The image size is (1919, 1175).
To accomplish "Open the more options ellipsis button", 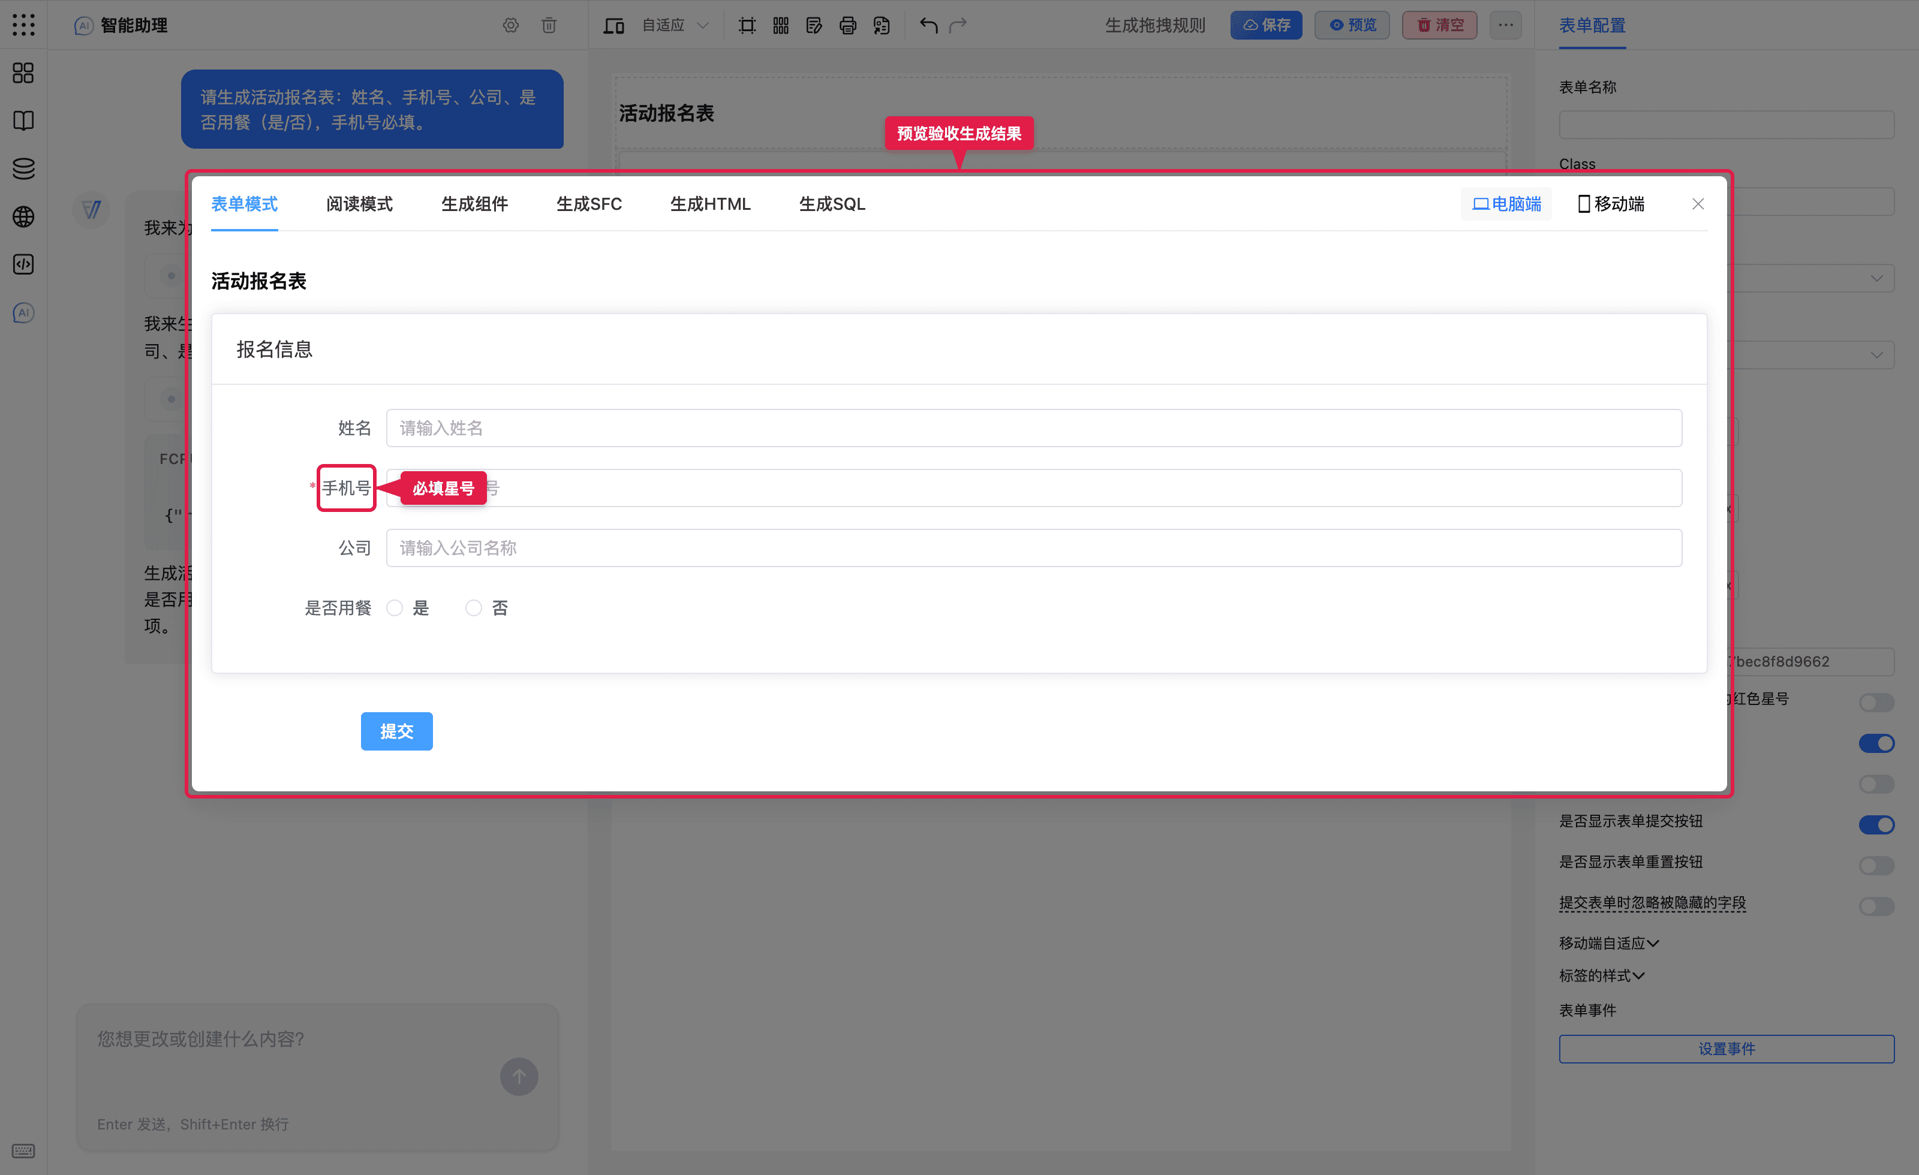I will pyautogui.click(x=1505, y=25).
